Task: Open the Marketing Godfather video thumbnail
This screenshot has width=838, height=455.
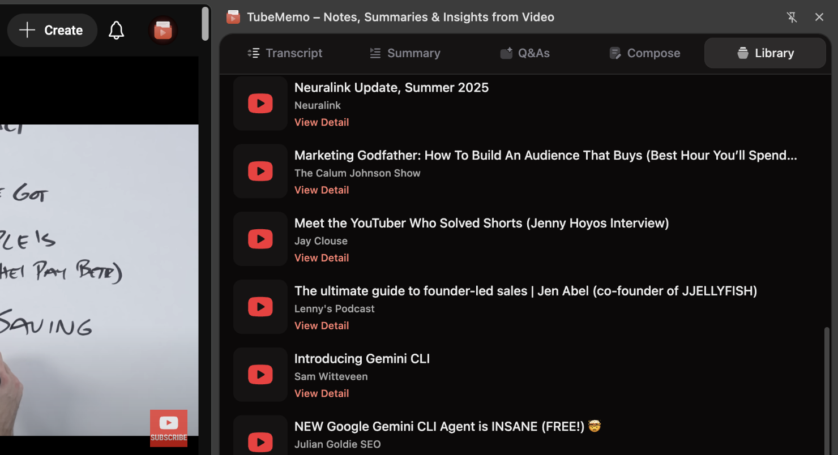Action: [x=260, y=171]
